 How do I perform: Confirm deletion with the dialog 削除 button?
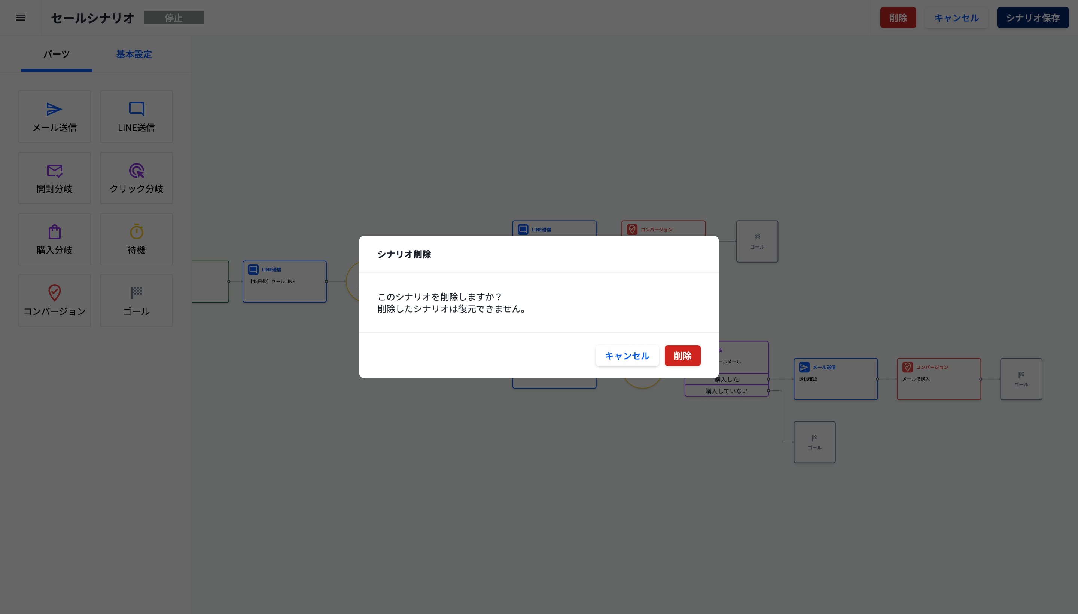point(682,356)
